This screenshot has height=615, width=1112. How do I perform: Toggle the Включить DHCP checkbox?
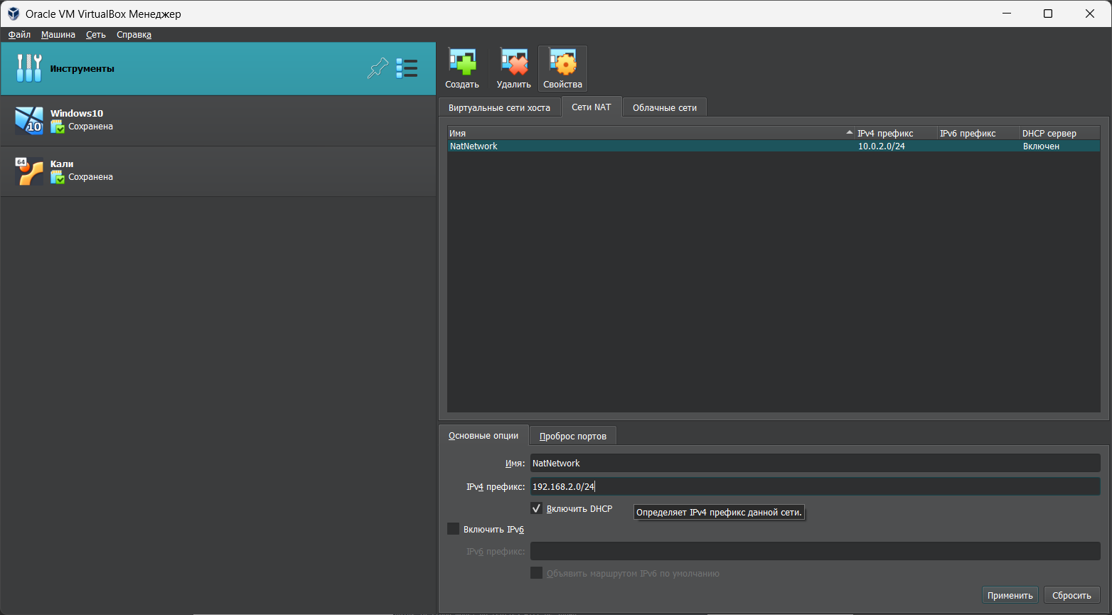pos(537,508)
